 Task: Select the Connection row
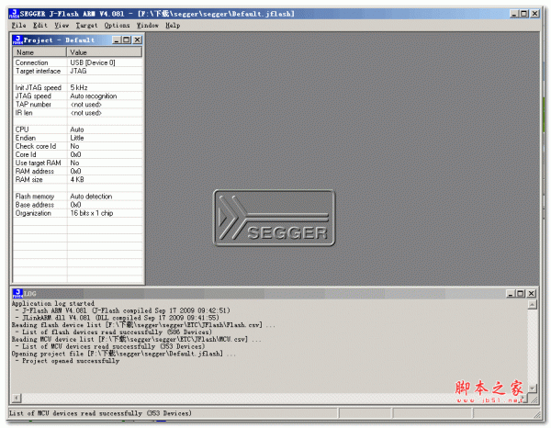point(78,62)
